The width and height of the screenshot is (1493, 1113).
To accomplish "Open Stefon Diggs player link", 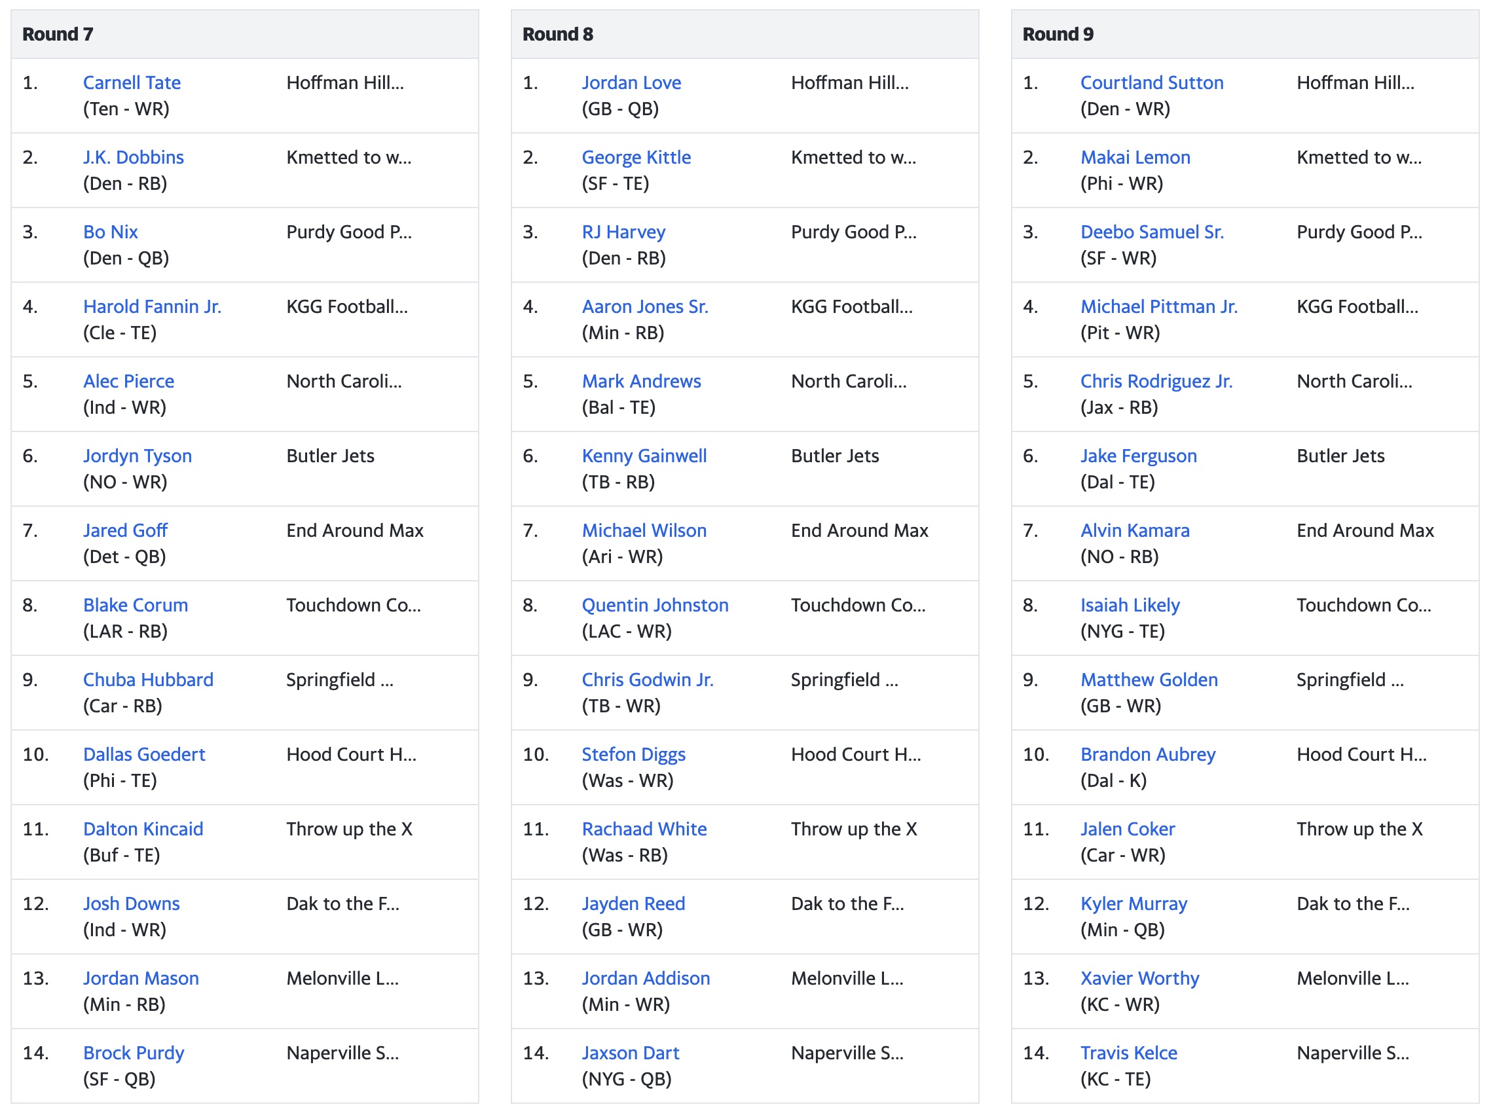I will click(633, 754).
